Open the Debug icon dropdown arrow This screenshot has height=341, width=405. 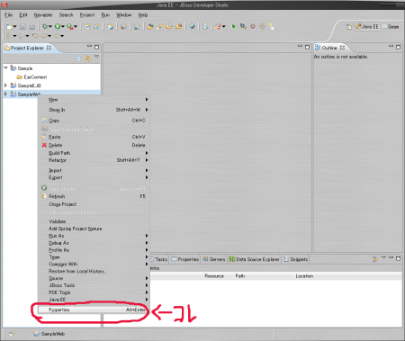coord(50,27)
